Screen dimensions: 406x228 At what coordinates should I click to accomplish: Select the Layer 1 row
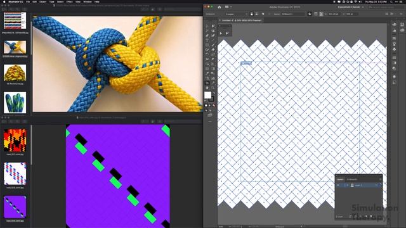pyautogui.click(x=358, y=185)
